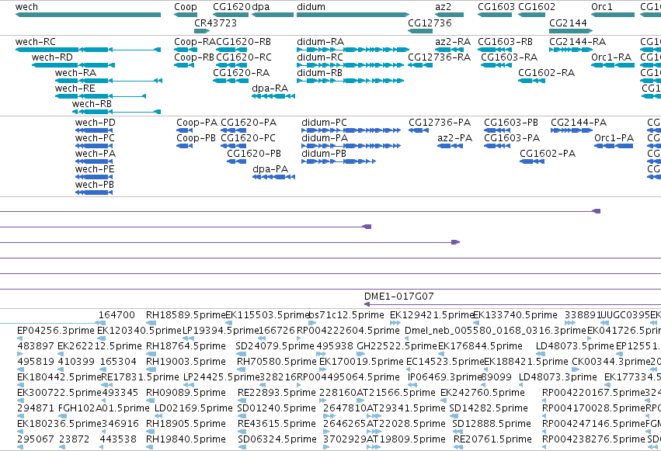Select EST RH18589.5prime
The image size is (661, 451).
(x=186, y=315)
